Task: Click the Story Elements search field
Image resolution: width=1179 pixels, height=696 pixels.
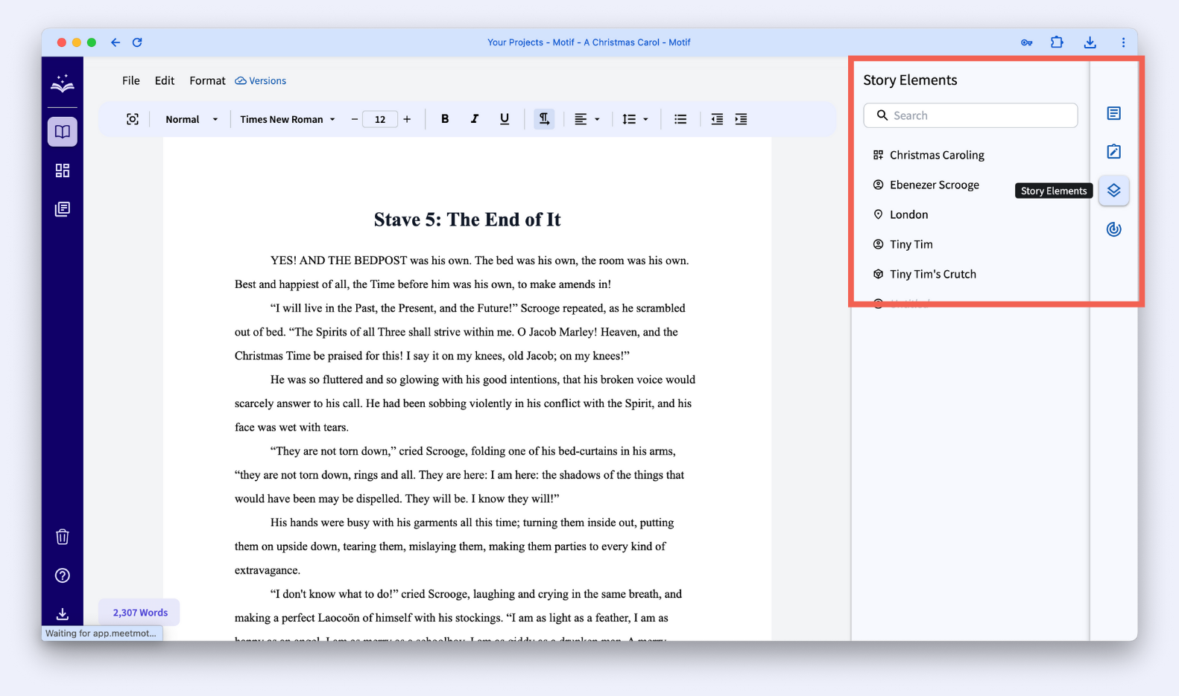Action: 970,115
